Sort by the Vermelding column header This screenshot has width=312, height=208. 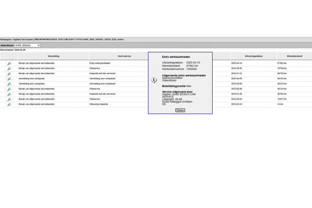pyautogui.click(x=54, y=56)
